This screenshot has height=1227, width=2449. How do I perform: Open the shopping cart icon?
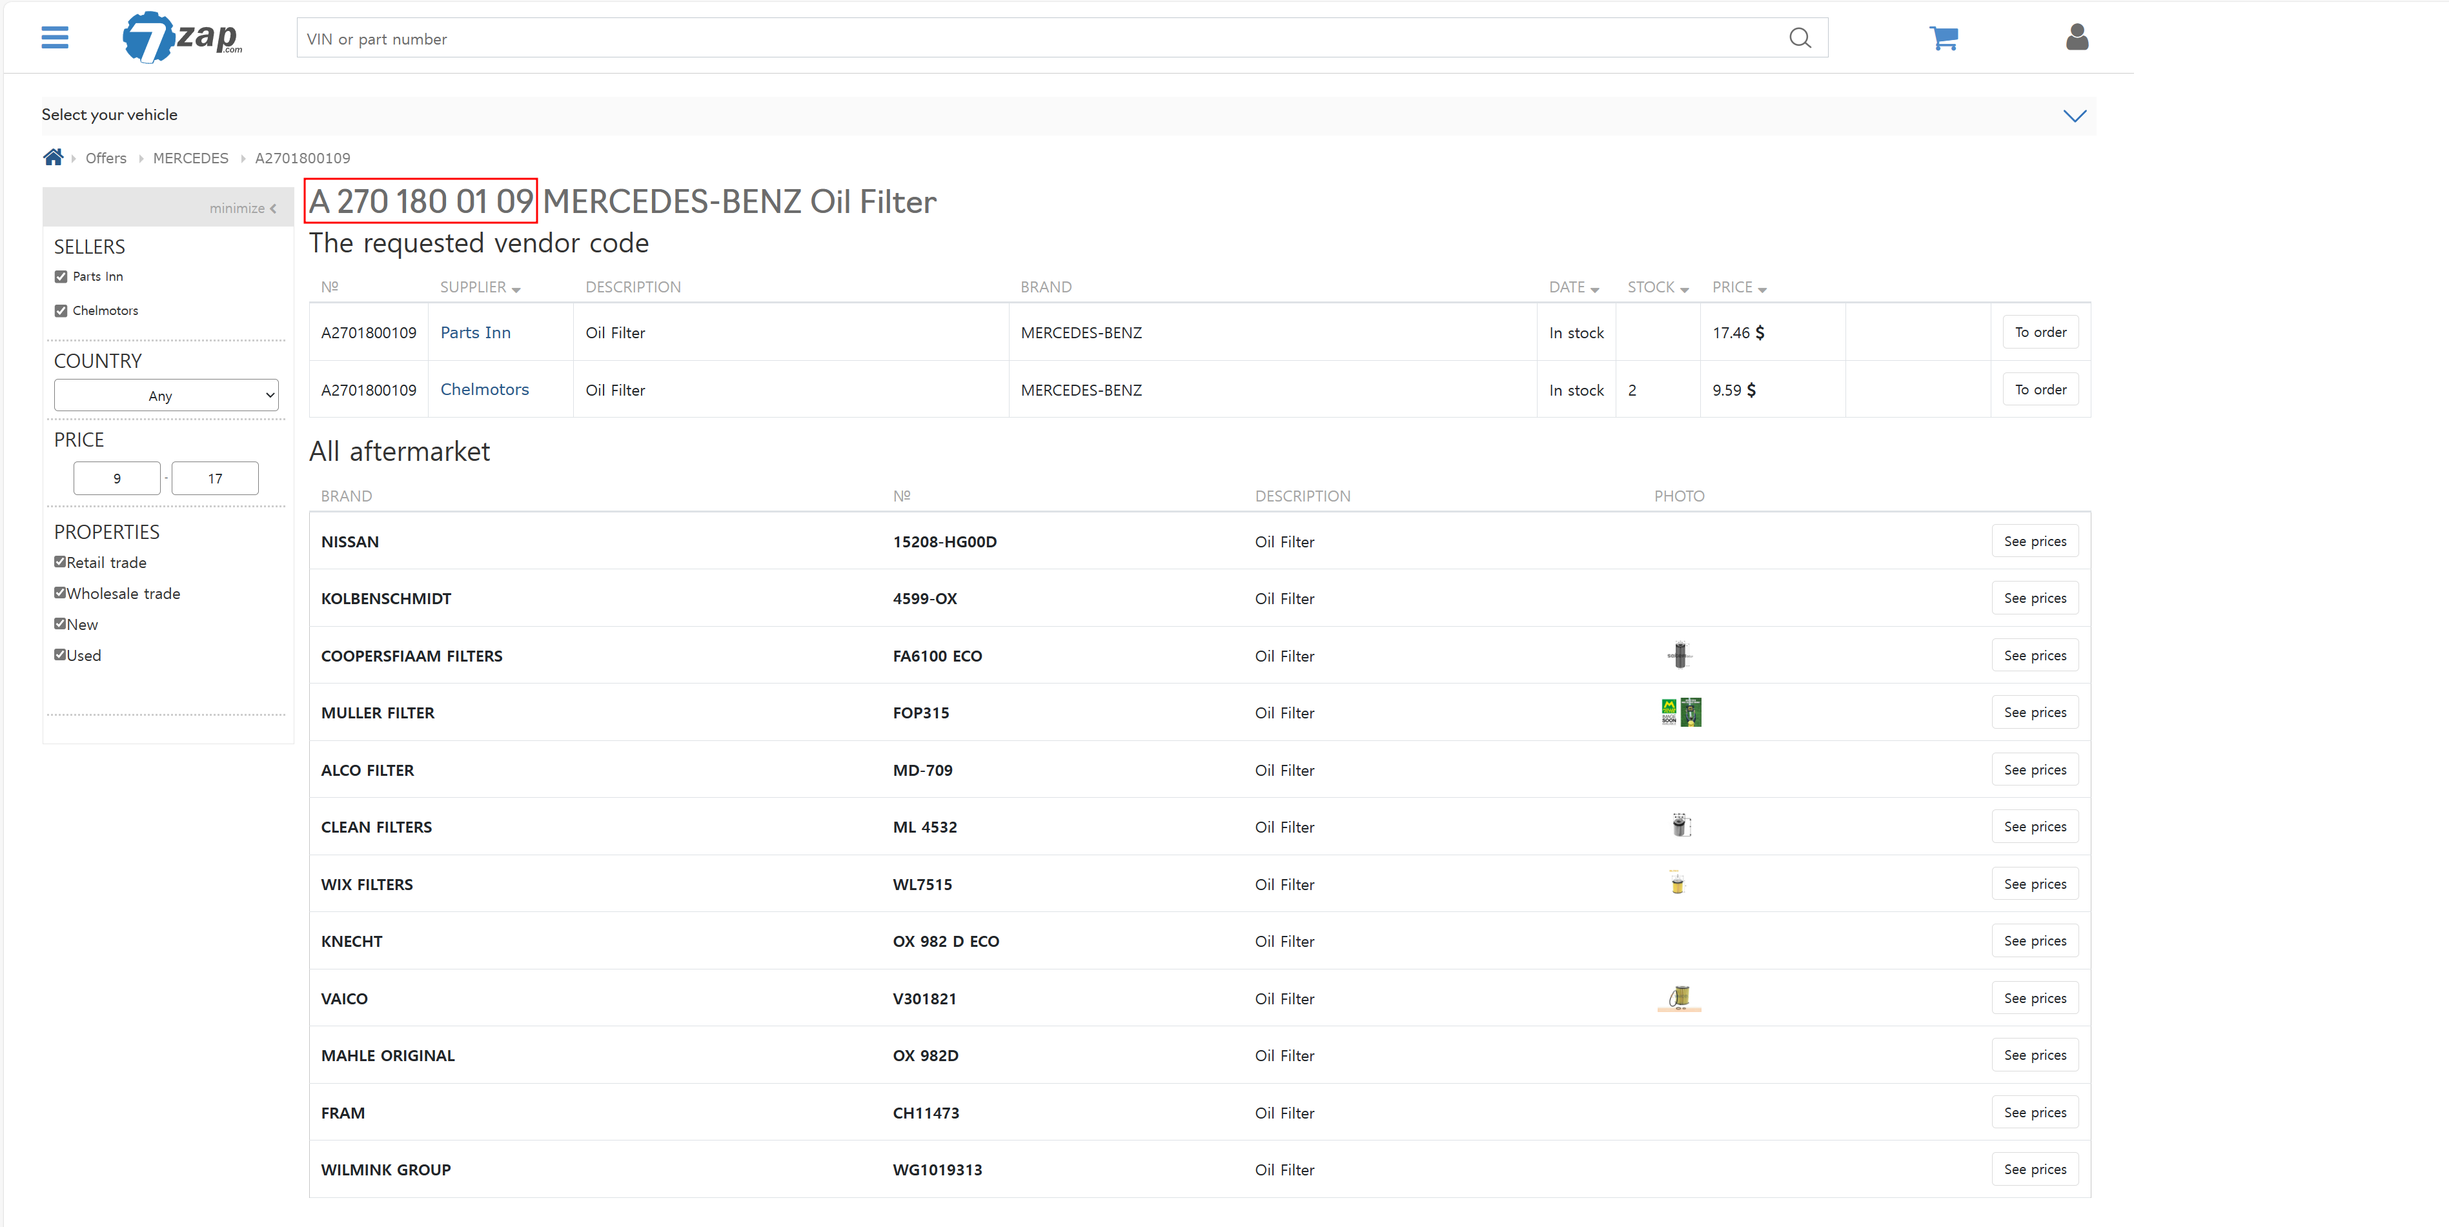point(1942,38)
